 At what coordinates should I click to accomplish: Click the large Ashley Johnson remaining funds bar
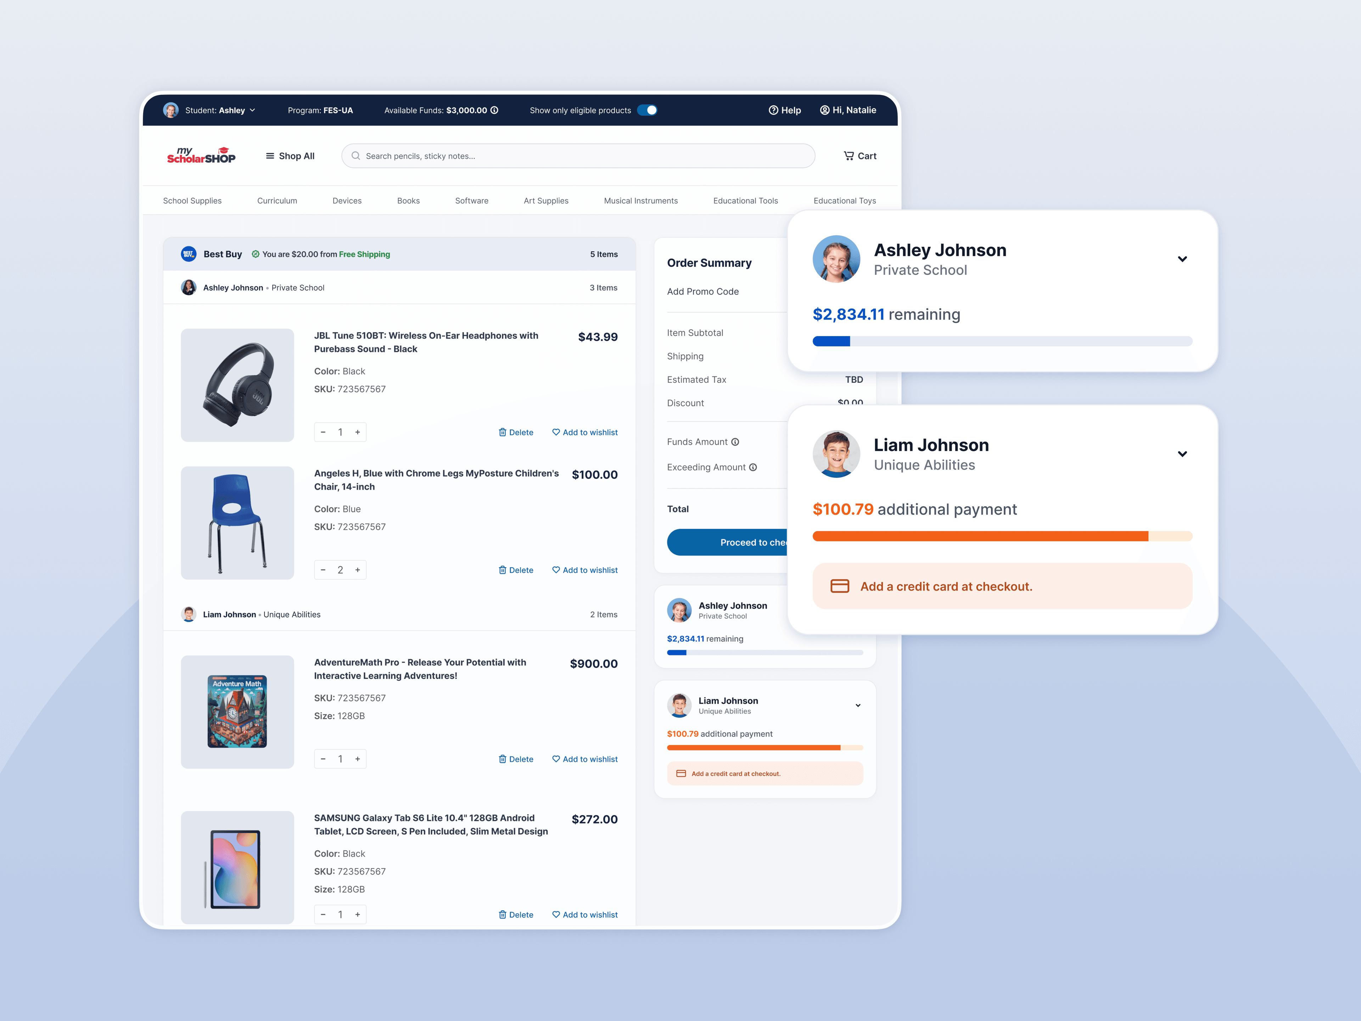click(x=1002, y=341)
